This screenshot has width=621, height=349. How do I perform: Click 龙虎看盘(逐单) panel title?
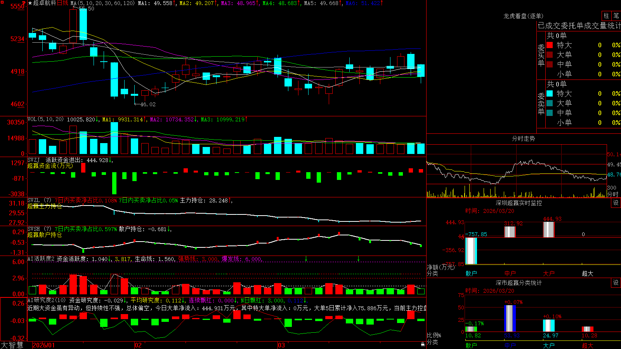coord(523,16)
